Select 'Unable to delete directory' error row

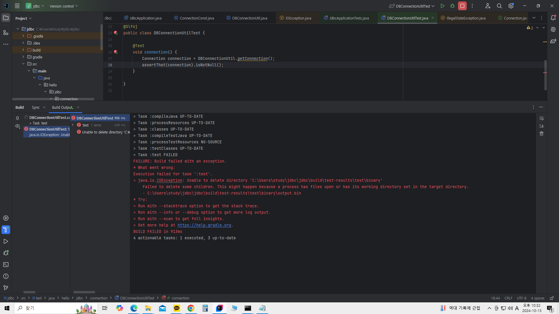(103, 132)
